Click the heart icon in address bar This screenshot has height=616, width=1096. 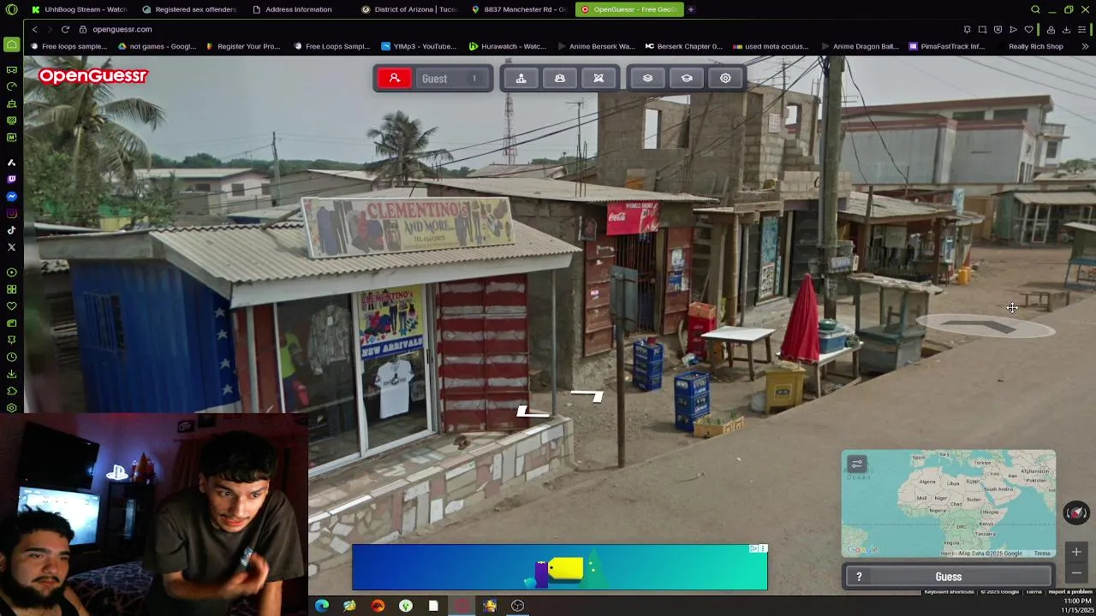[1028, 29]
